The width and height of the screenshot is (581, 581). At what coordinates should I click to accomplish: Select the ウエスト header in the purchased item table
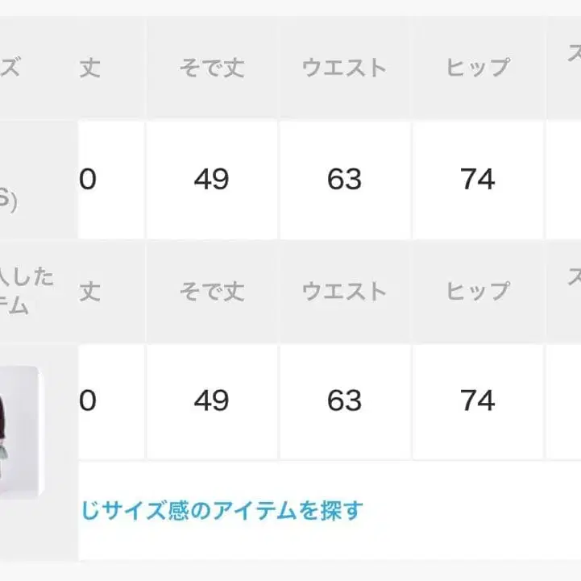click(344, 291)
